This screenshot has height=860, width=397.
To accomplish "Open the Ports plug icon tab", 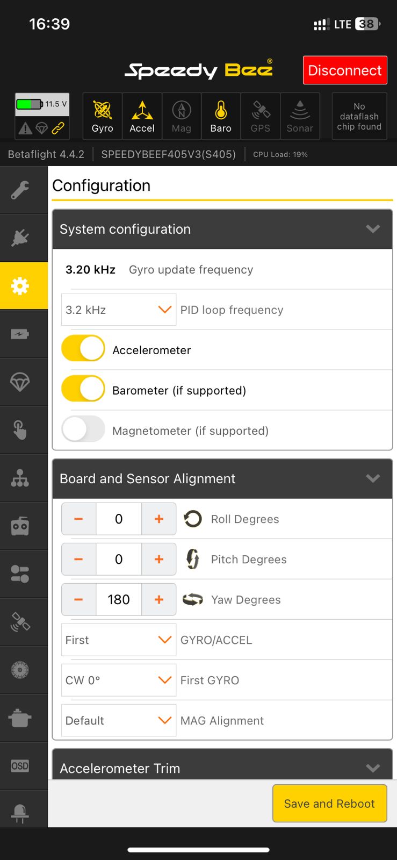I will (20, 238).
